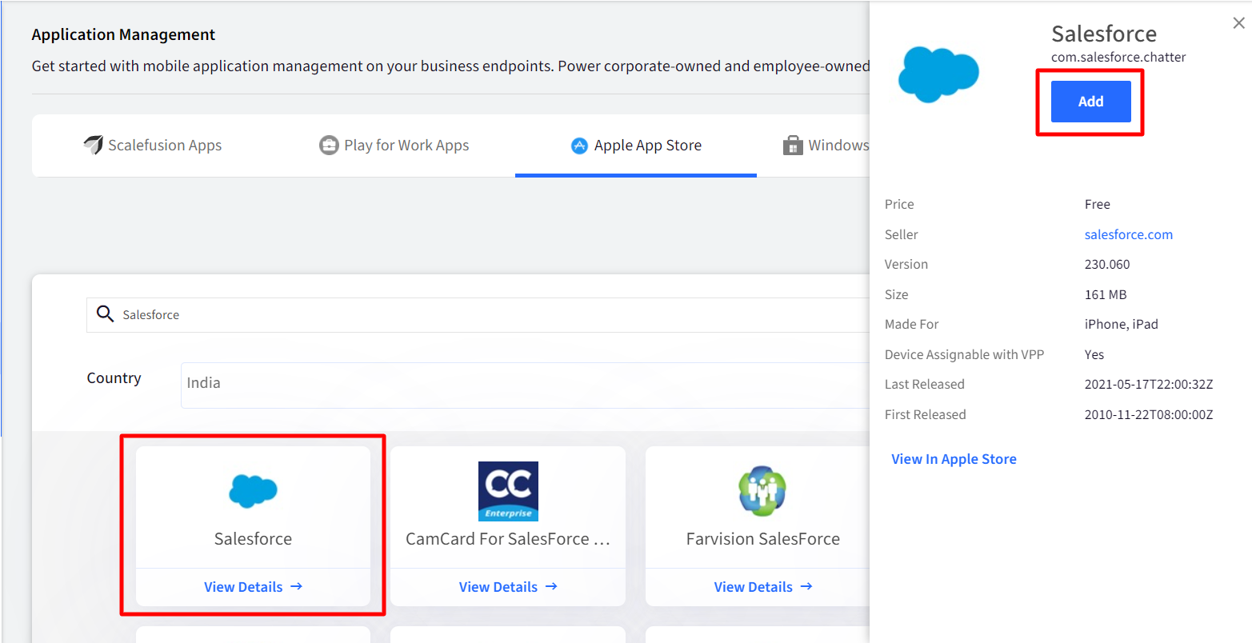Open View Details for Salesforce
Viewport: 1252px width, 643px height.
(253, 587)
